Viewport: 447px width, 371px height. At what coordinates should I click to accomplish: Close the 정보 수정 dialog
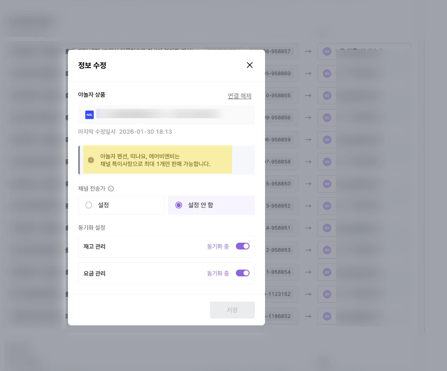coord(250,65)
